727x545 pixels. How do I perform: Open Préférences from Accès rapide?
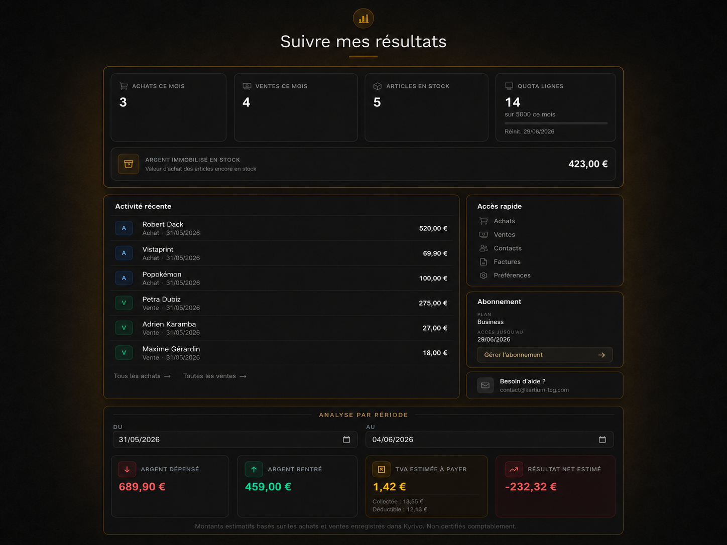tap(512, 276)
